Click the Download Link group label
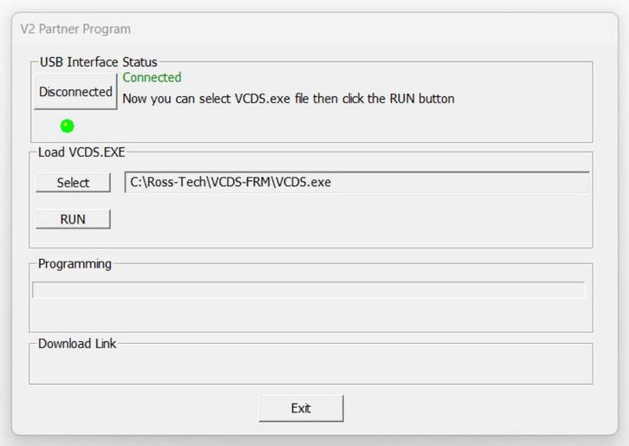The height and width of the screenshot is (446, 629). coord(77,344)
